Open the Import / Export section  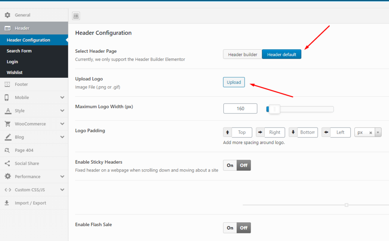click(34, 203)
